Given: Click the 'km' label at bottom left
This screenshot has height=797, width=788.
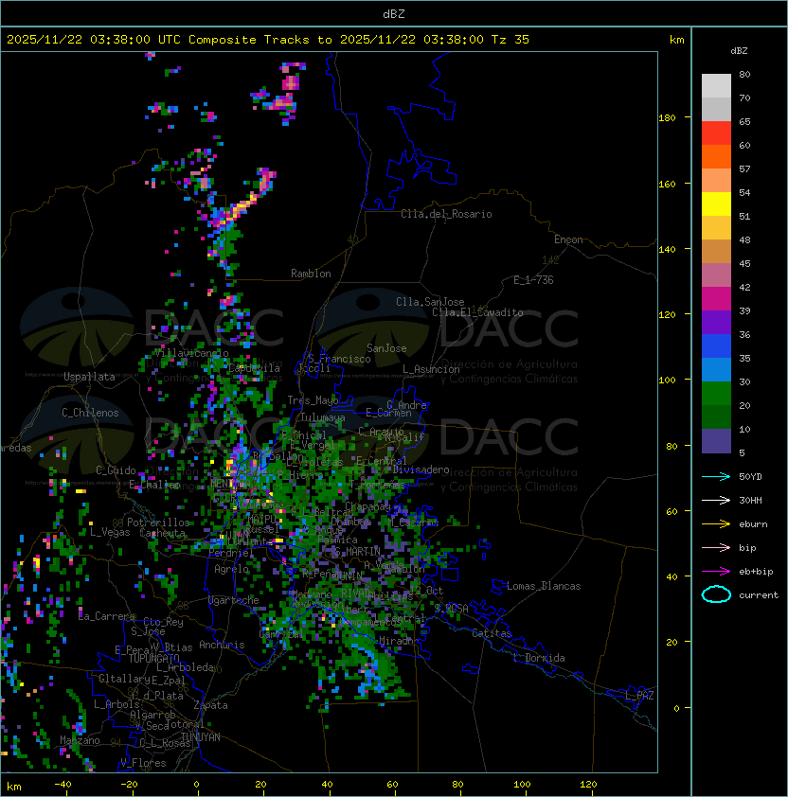Looking at the screenshot, I should (x=14, y=787).
